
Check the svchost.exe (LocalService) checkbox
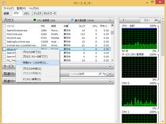click(4, 45)
